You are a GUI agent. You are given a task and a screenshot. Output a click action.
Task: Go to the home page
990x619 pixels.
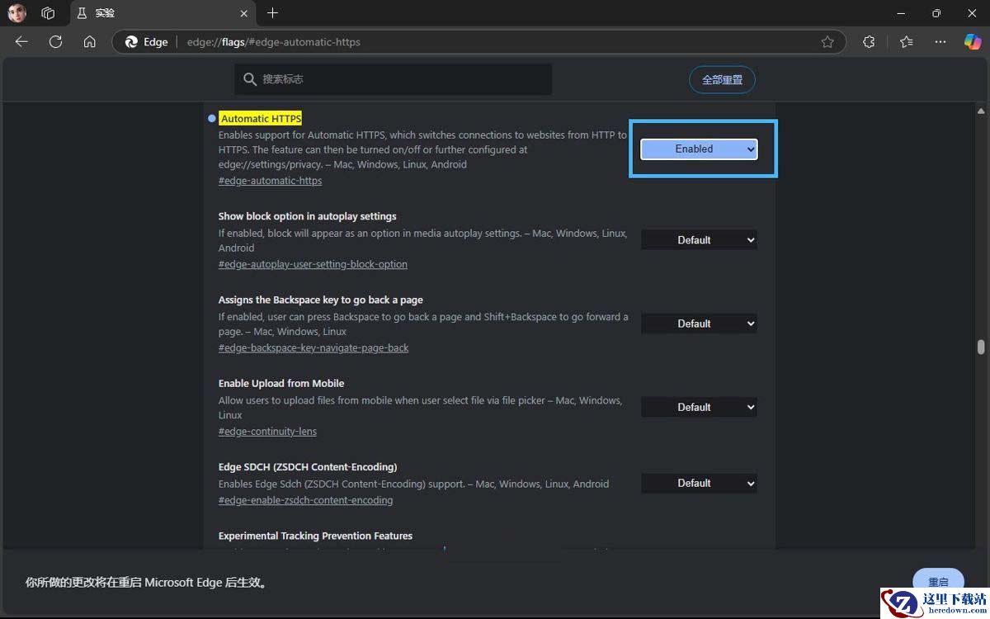(x=90, y=41)
